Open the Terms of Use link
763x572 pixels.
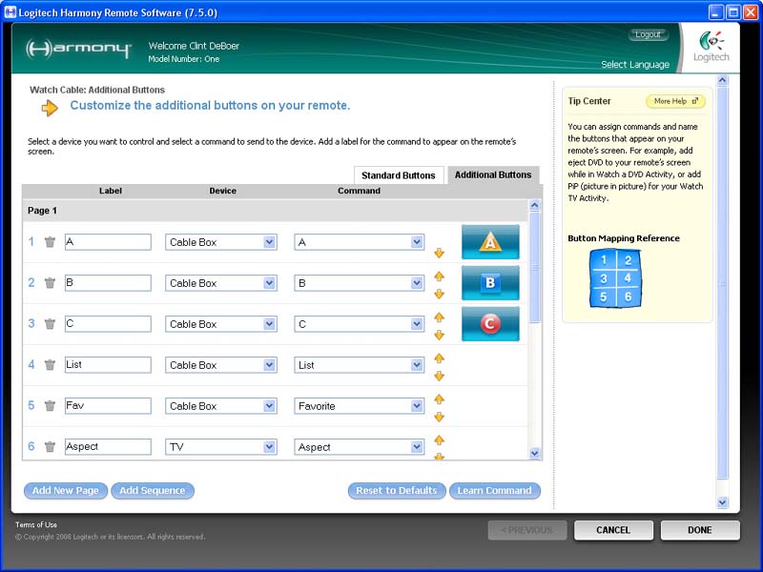pyautogui.click(x=35, y=524)
